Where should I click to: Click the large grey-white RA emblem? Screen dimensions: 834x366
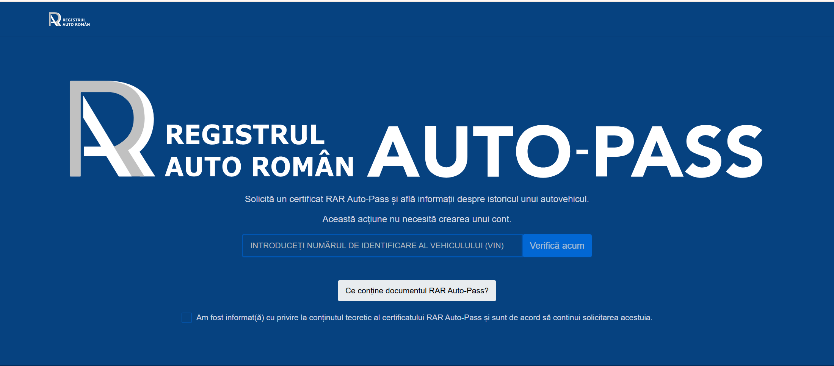[x=112, y=129]
